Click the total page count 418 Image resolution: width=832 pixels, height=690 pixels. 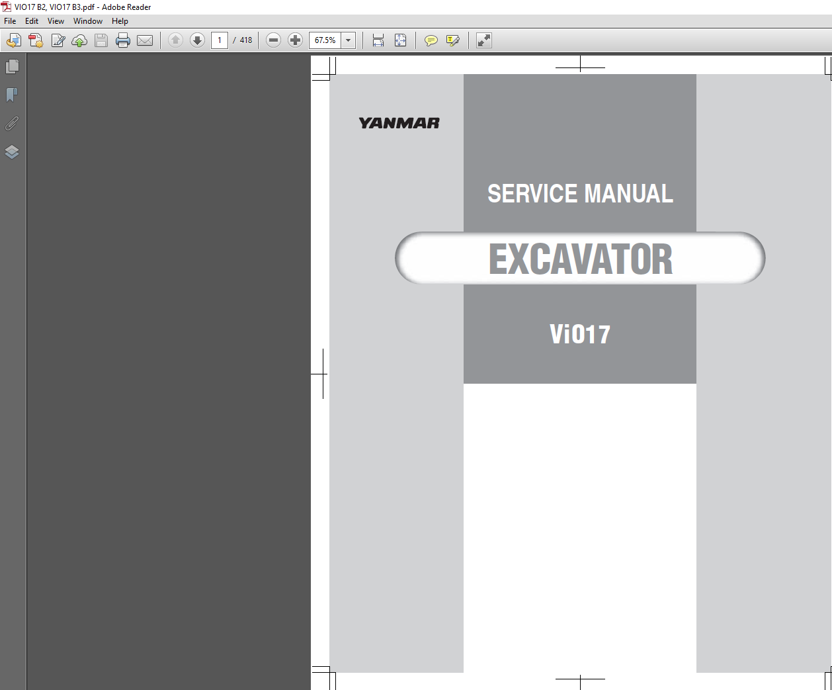coord(246,40)
